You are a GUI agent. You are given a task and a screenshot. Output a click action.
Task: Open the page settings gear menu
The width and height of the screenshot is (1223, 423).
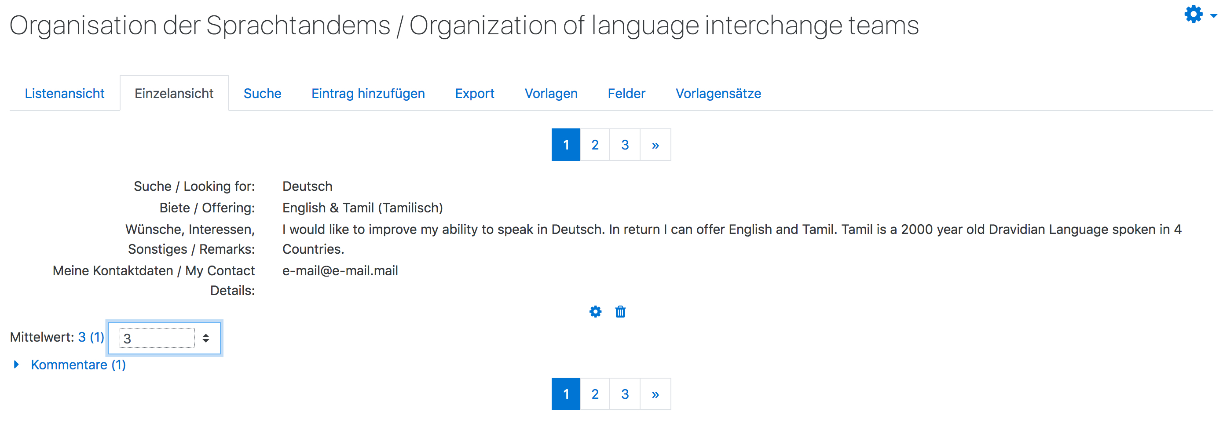coord(1194,14)
